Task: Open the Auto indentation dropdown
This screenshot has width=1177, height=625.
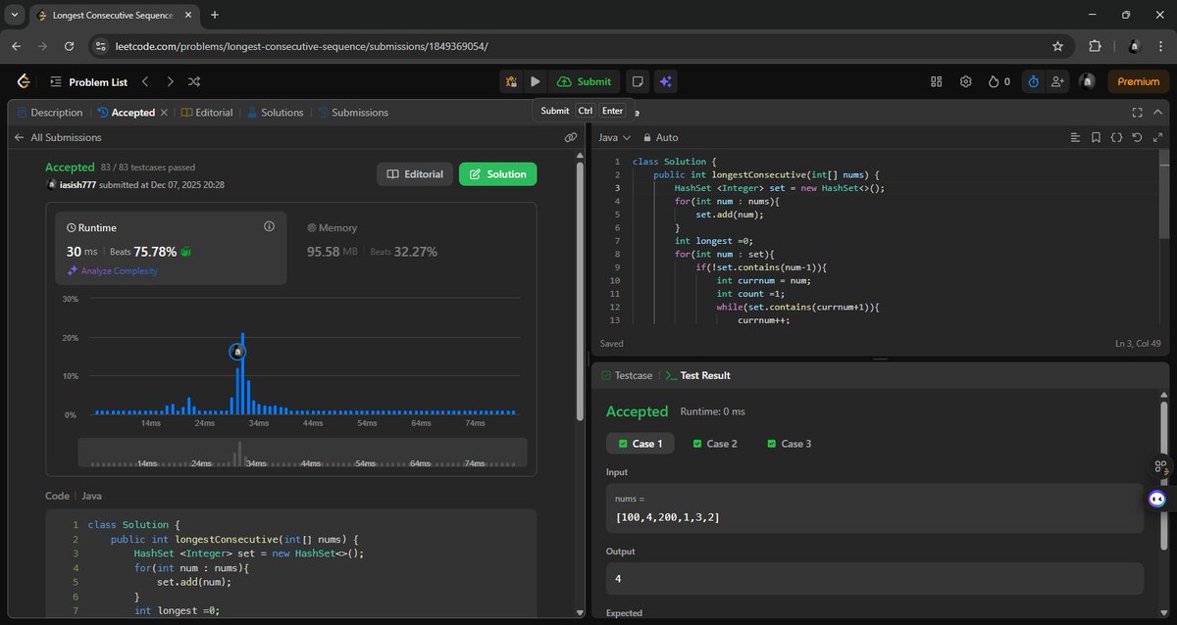Action: click(663, 137)
